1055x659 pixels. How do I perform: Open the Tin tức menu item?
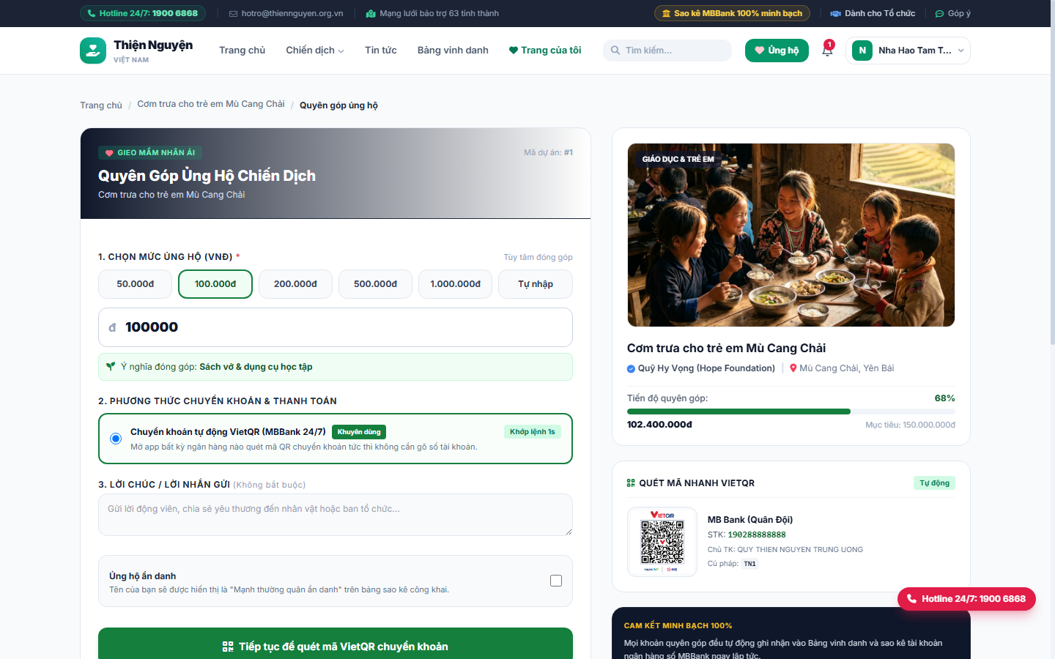[x=381, y=51]
